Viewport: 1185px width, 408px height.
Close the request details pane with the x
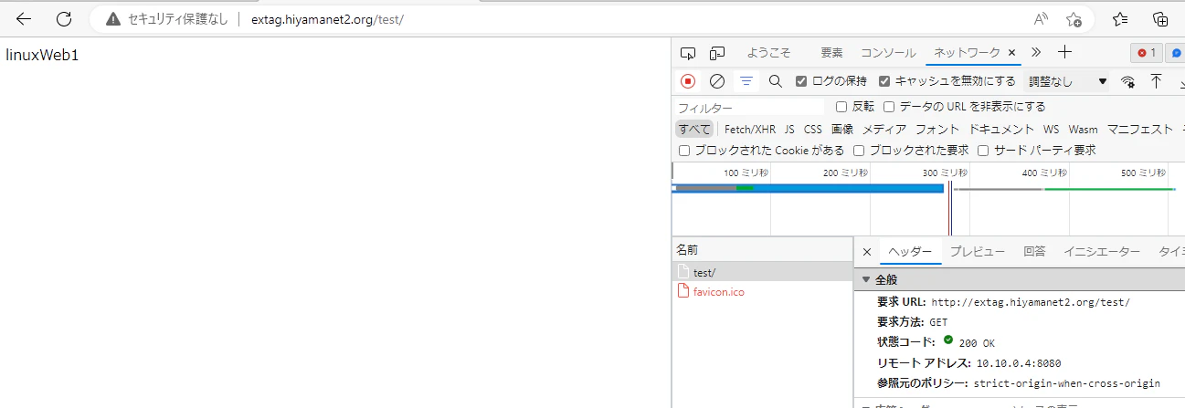[x=867, y=252]
